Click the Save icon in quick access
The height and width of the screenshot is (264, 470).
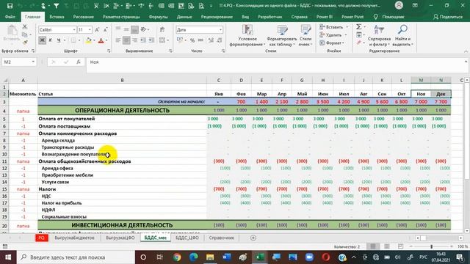(10, 6)
